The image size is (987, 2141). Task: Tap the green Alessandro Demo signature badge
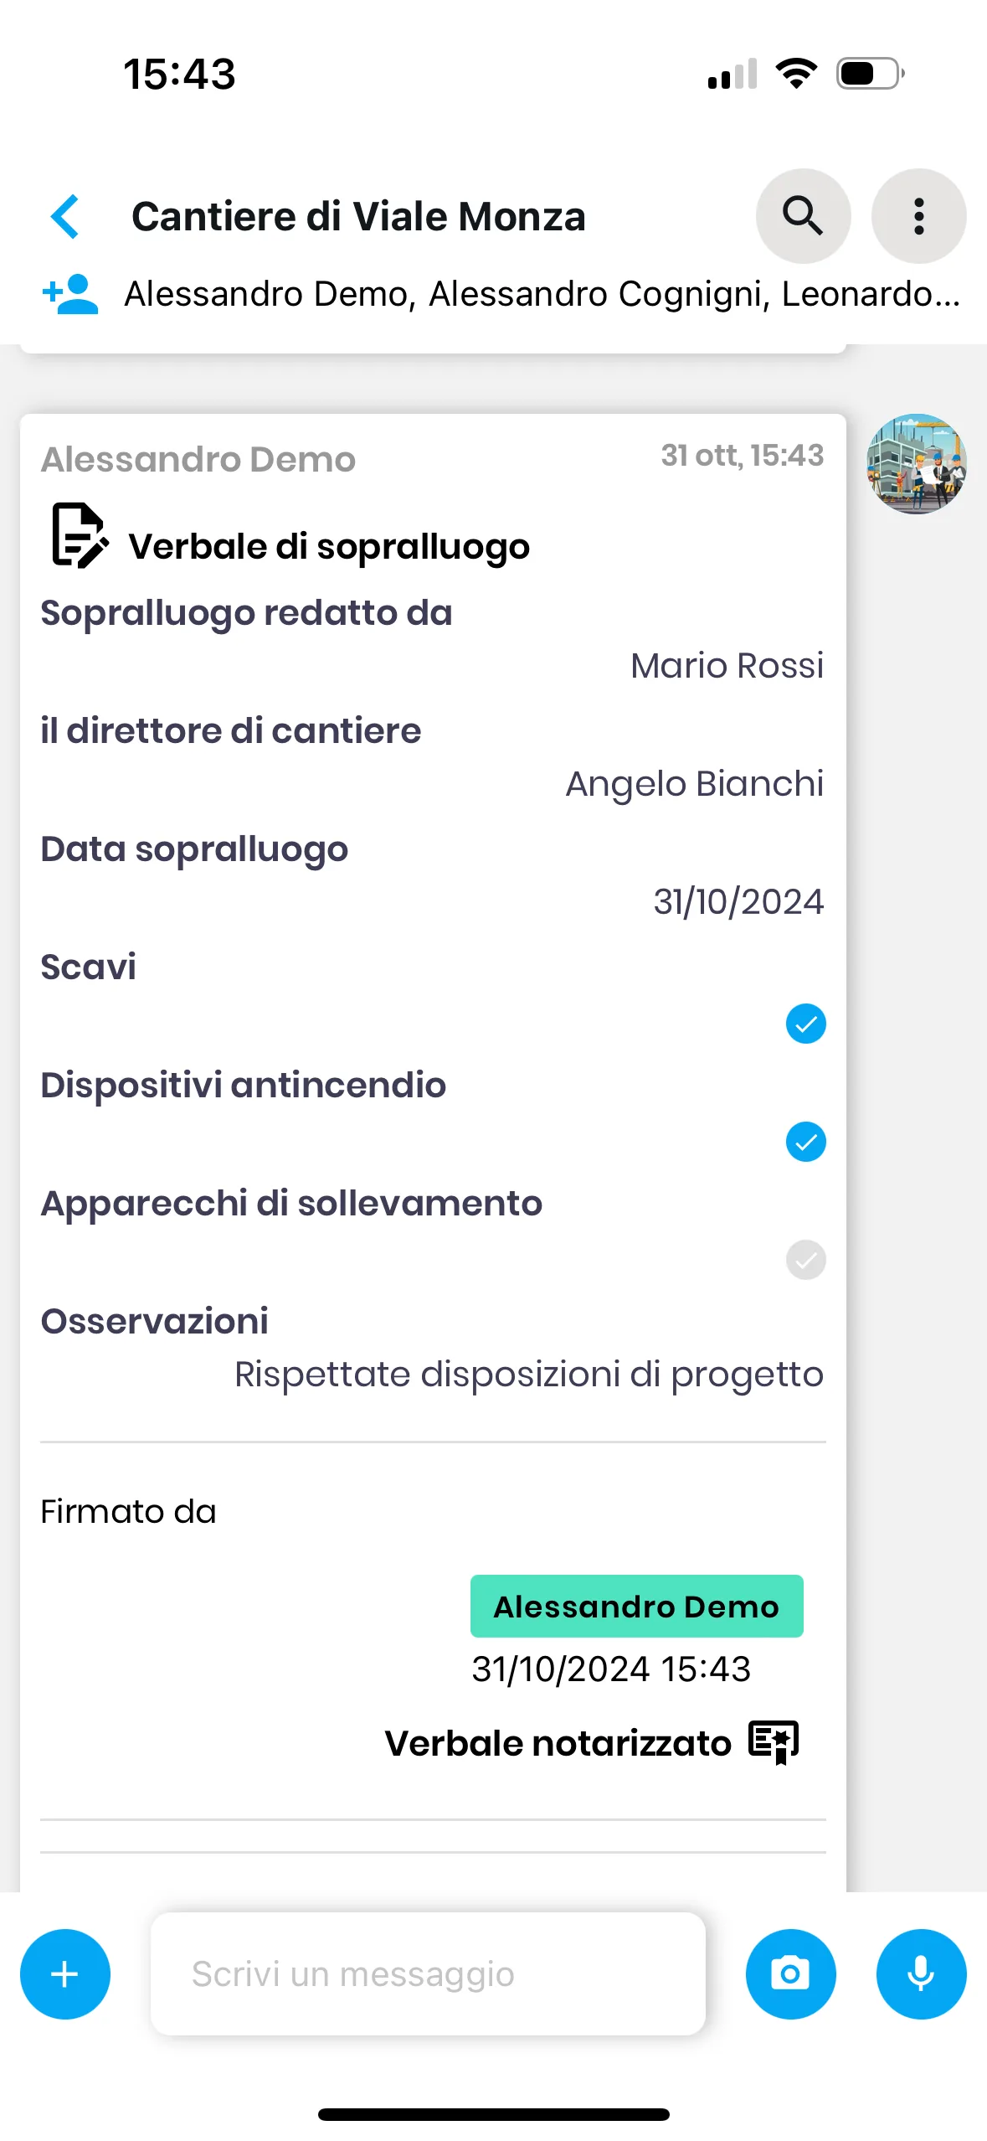[636, 1606]
